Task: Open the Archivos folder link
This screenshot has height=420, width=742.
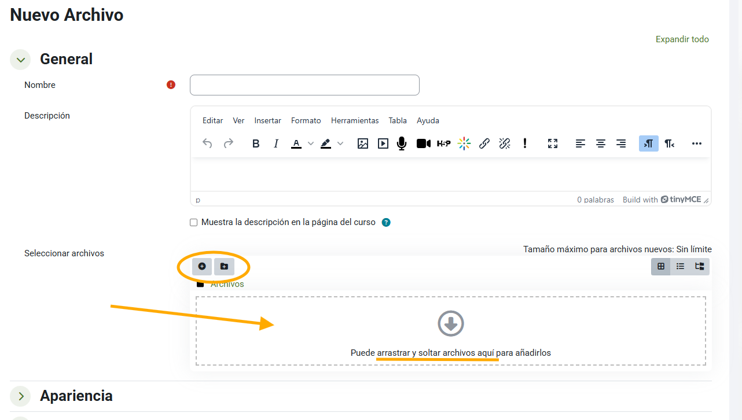Action: point(227,284)
